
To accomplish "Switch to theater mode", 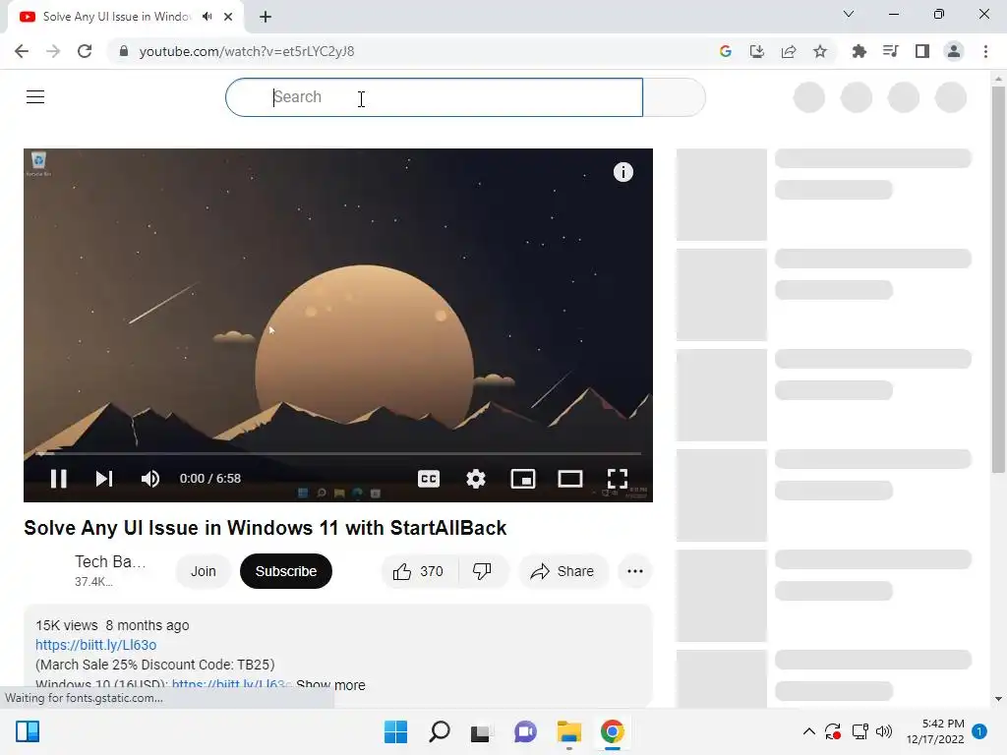I will 569,479.
